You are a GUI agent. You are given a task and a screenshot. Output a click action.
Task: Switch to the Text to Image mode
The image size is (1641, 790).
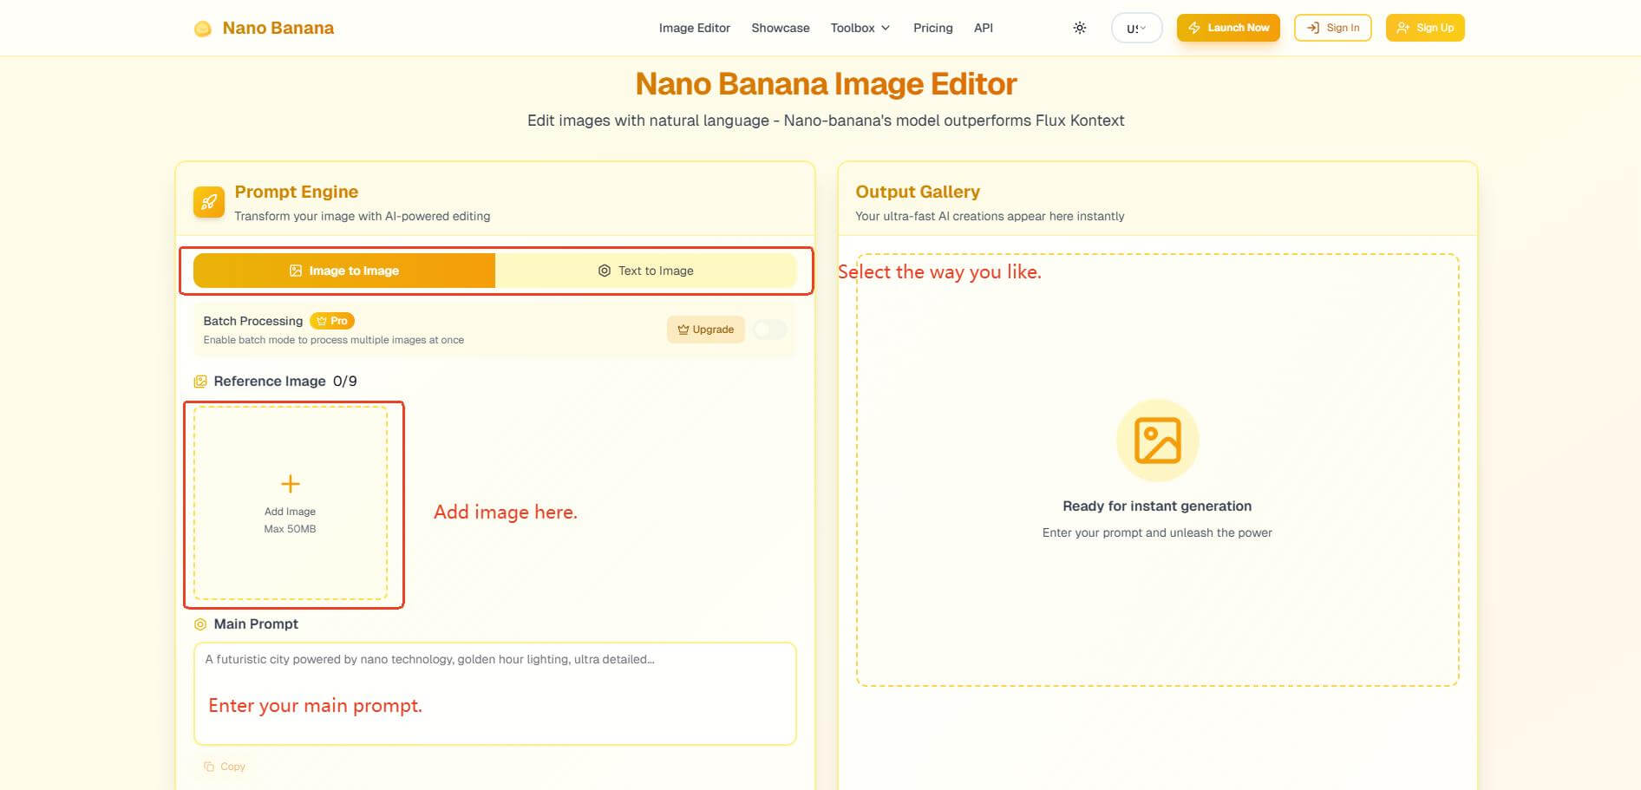click(x=646, y=271)
